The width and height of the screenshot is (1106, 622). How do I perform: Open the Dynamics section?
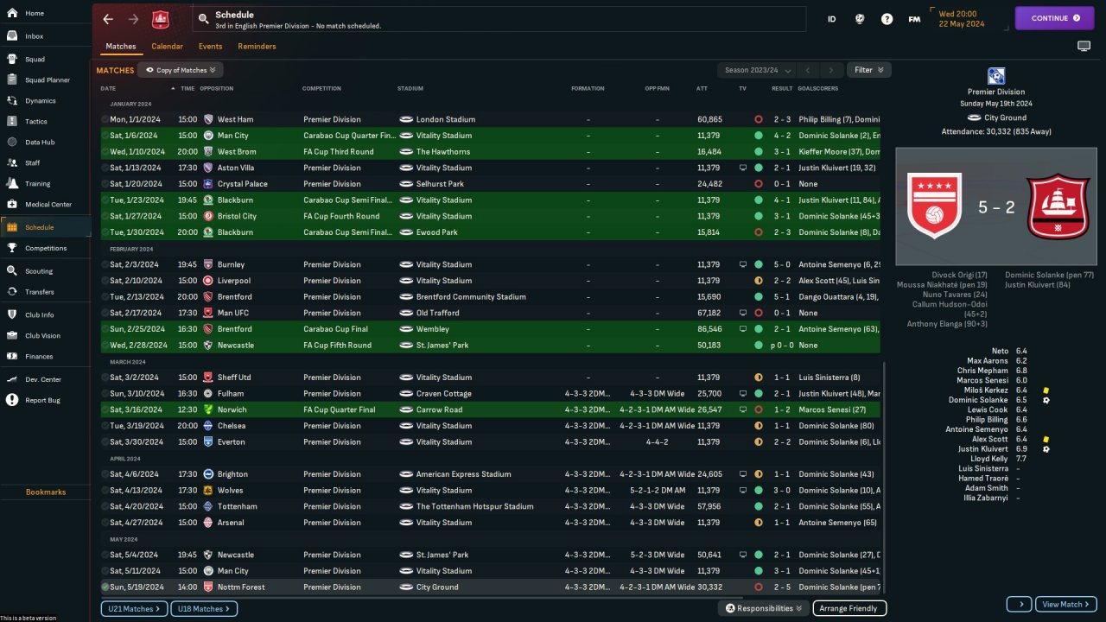(x=45, y=101)
